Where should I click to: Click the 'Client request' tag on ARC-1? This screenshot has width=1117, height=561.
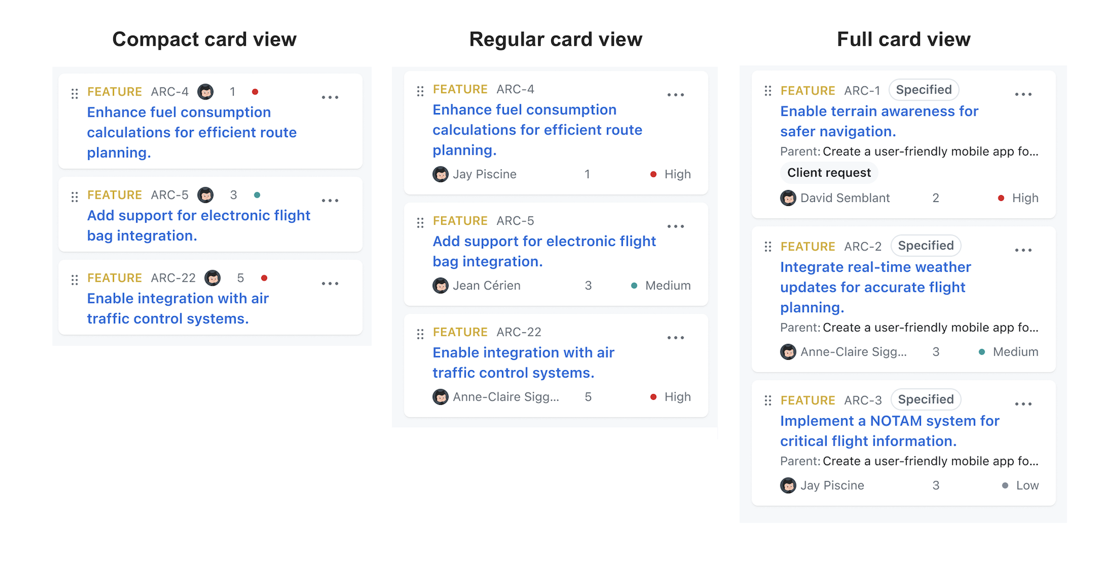click(829, 172)
